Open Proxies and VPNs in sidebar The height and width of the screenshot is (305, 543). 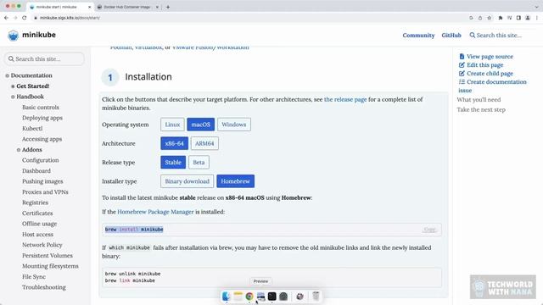45,192
